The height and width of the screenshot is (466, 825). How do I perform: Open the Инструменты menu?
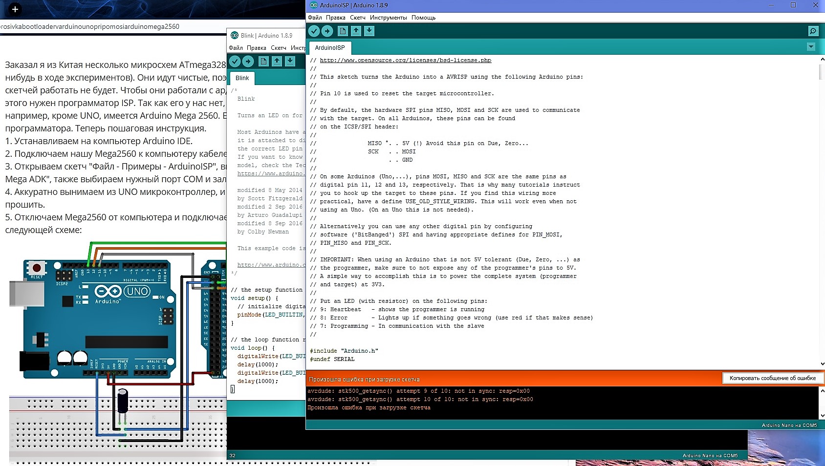[389, 18]
